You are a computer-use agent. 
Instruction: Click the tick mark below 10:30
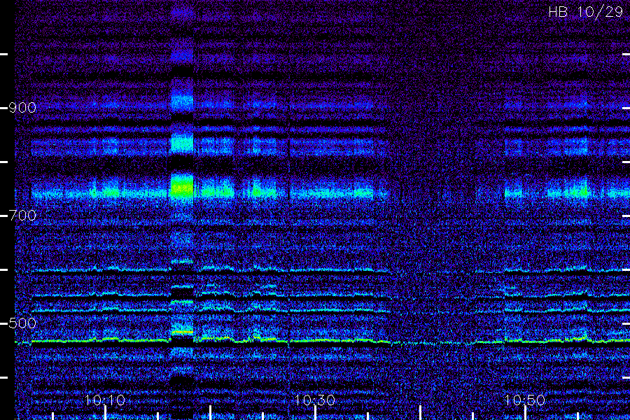pos(316,413)
